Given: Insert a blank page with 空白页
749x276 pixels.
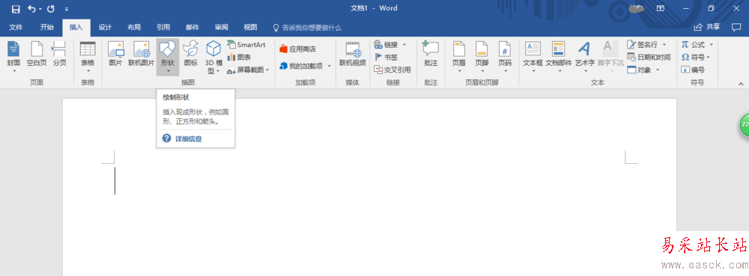Looking at the screenshot, I should pos(36,54).
